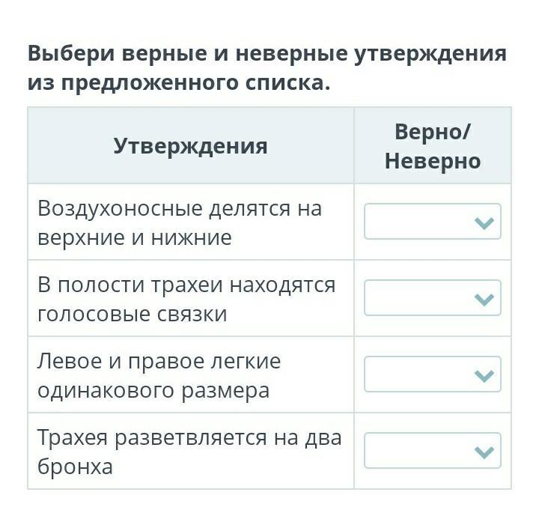Click heading line 'Выбери верные и неверные утверждения'
Screen dimensions: 539x522
point(267,54)
